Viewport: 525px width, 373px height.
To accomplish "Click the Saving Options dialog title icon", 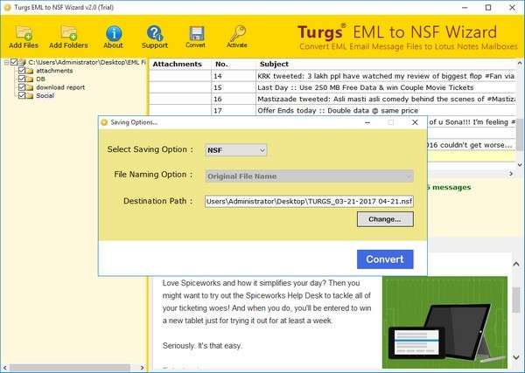I will point(104,122).
